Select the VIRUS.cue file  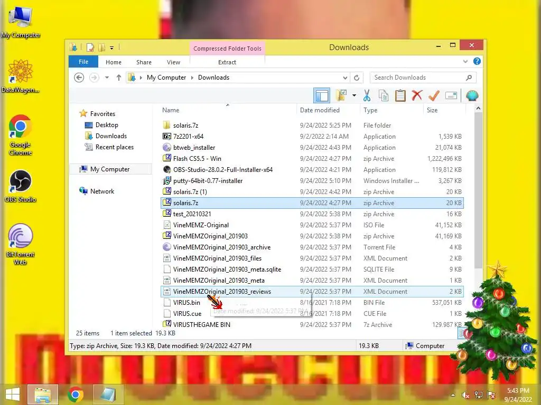click(312, 313)
